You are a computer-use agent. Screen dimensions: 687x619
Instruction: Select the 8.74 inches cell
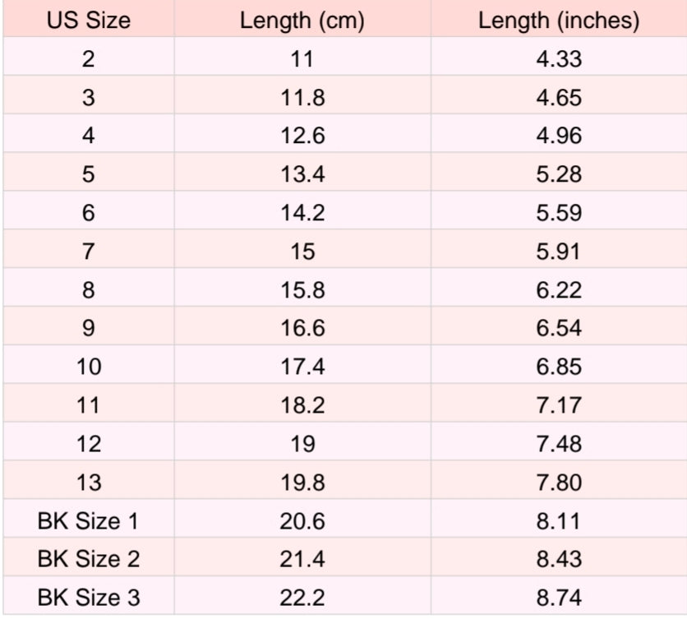[x=559, y=597]
